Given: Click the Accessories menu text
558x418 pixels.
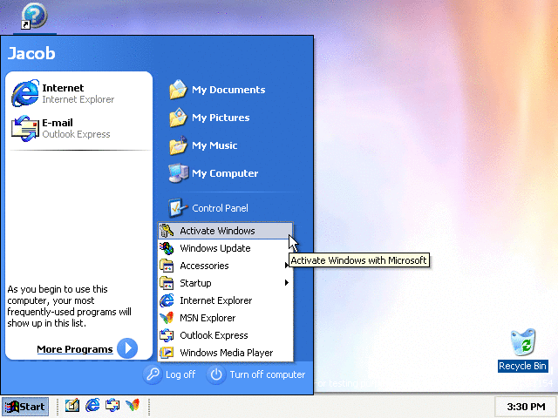Looking at the screenshot, I should (204, 266).
